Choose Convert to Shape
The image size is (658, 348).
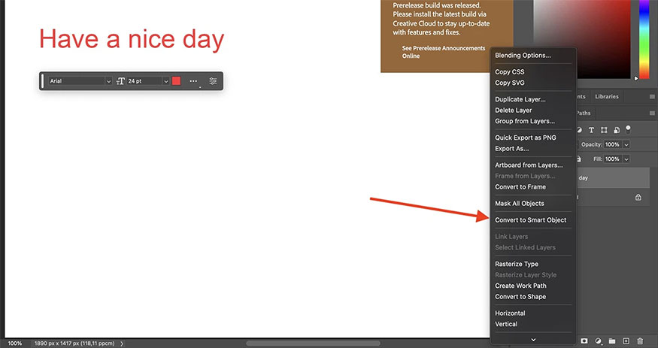tap(520, 296)
